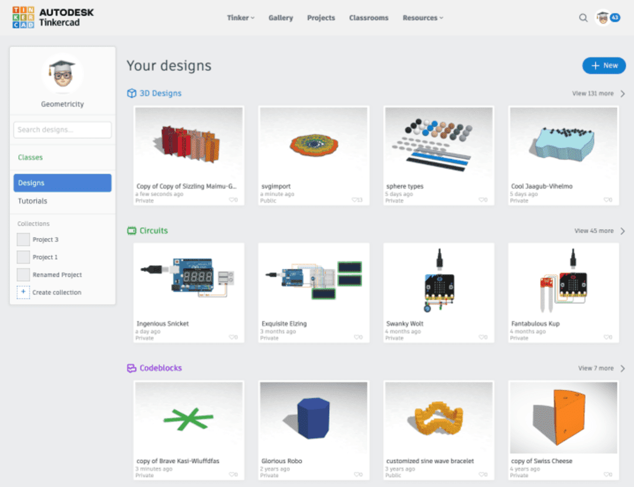Check the Project 3 collection checkbox
The width and height of the screenshot is (634, 487).
point(23,239)
